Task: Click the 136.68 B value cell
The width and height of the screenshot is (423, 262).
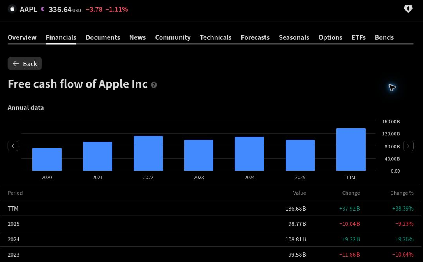Action: 296,208
